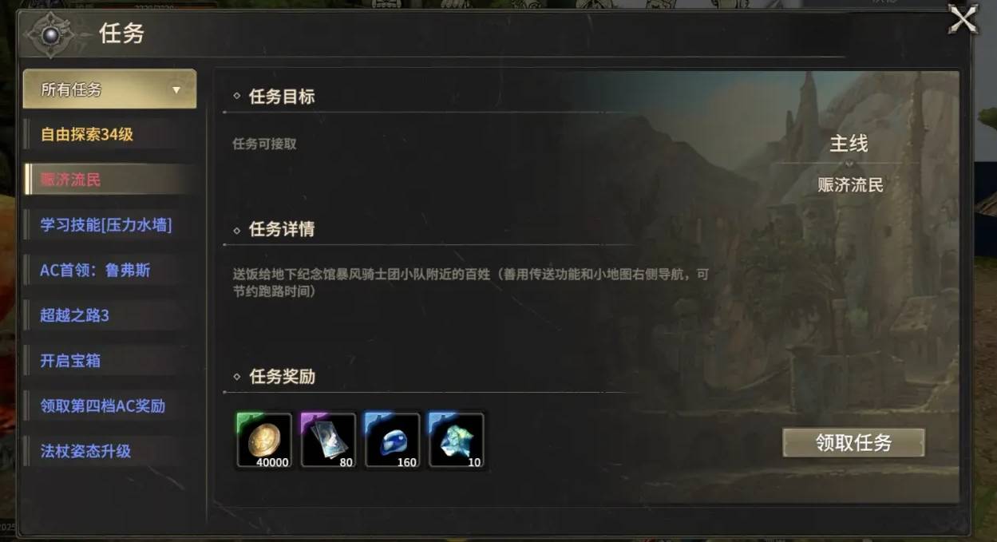Select the blue gem reward icon

click(392, 440)
